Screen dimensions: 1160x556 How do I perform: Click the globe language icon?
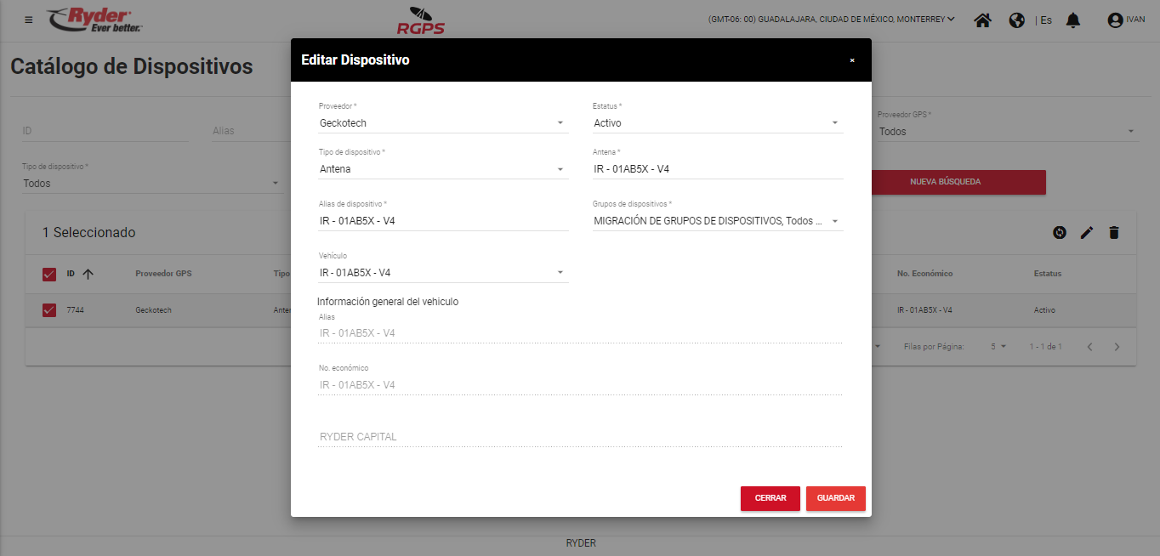[x=1016, y=20]
